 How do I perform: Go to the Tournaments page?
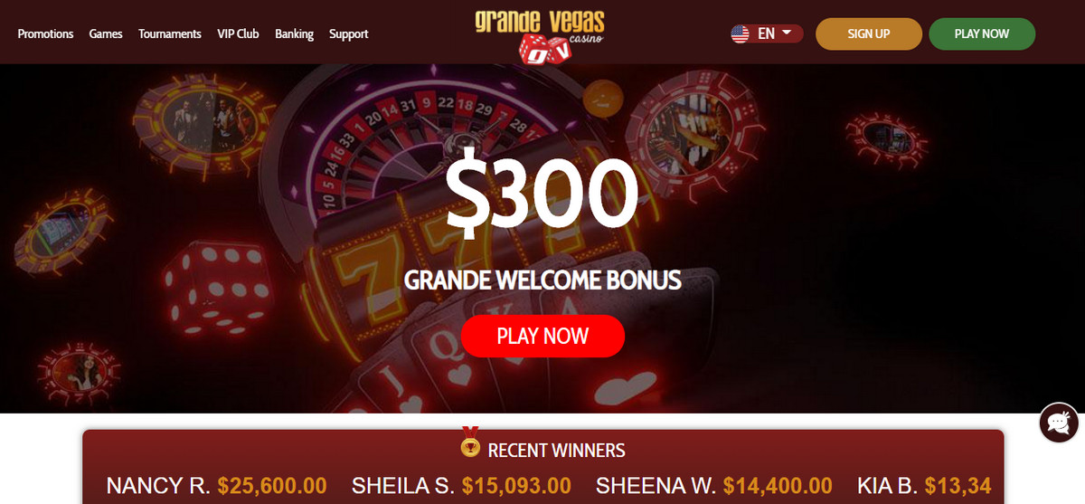coord(170,33)
